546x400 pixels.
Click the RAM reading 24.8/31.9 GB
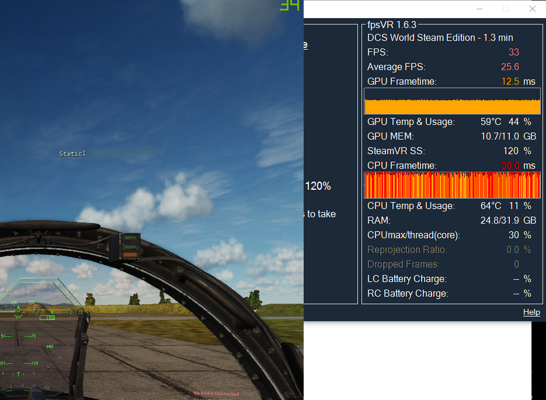509,220
